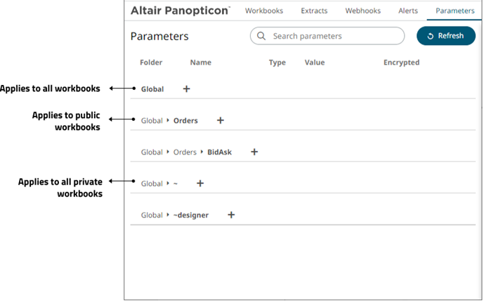This screenshot has height=302, width=484.
Task: Go to the Alerts tab
Action: [407, 11]
